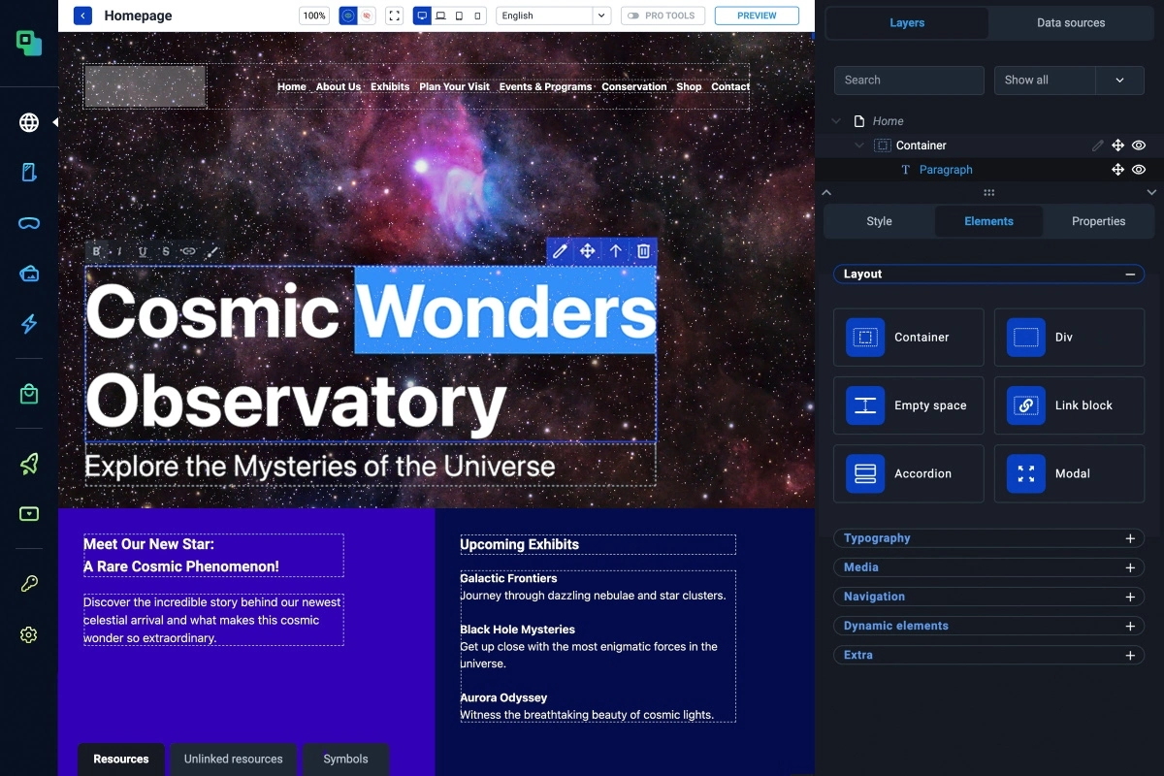Toggle visibility of the Paragraph layer
The width and height of the screenshot is (1164, 776).
pyautogui.click(x=1139, y=170)
